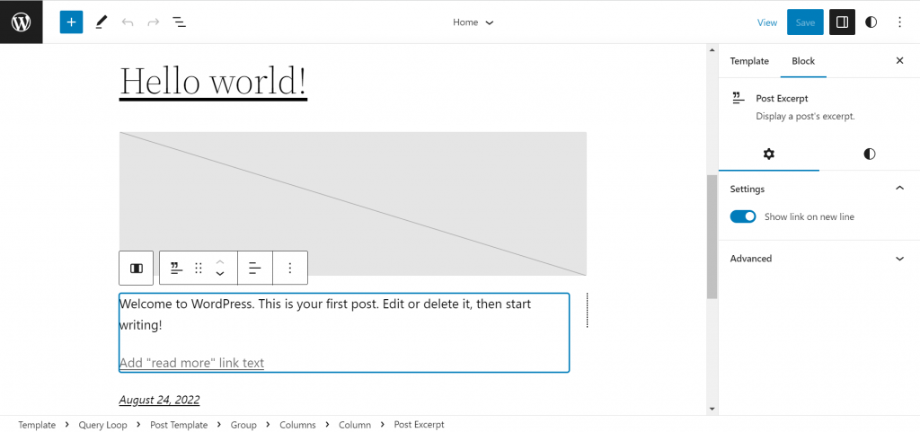Click the editor scrollbar up arrow

pos(712,49)
